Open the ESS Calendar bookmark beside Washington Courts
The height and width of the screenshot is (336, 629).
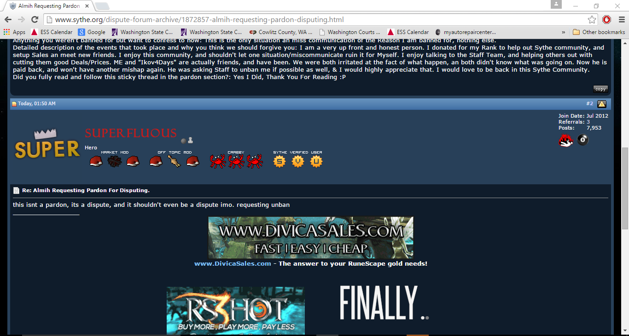408,32
